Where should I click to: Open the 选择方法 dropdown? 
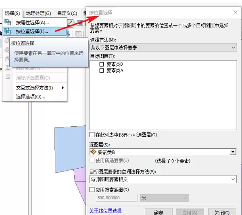[163, 48]
